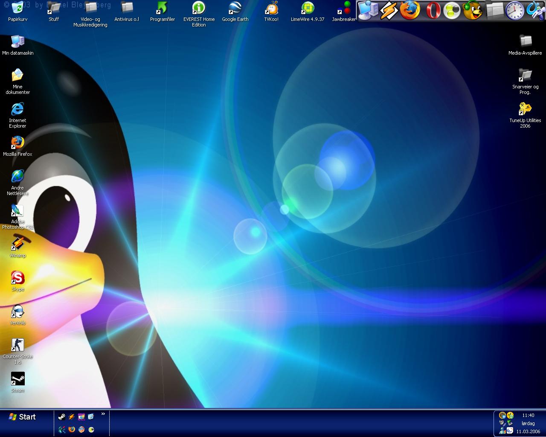Open the Programfiler shortcut
Image resolution: width=546 pixels, height=437 pixels.
[x=163, y=12]
